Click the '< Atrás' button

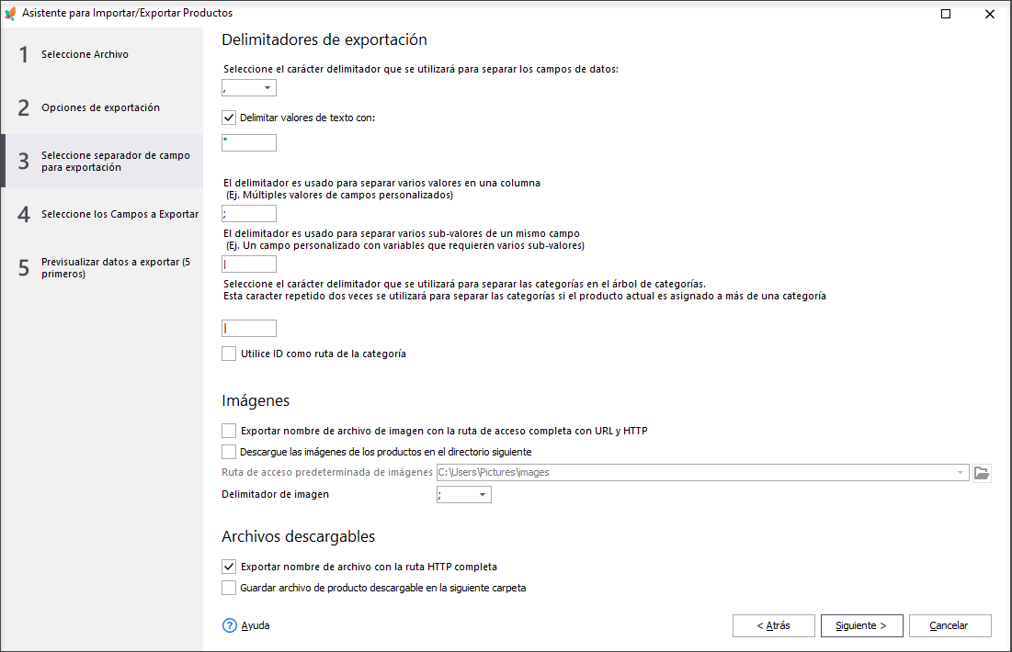point(773,625)
